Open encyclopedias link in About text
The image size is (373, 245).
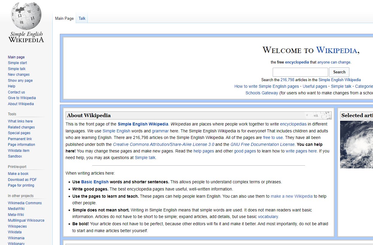click(293, 124)
